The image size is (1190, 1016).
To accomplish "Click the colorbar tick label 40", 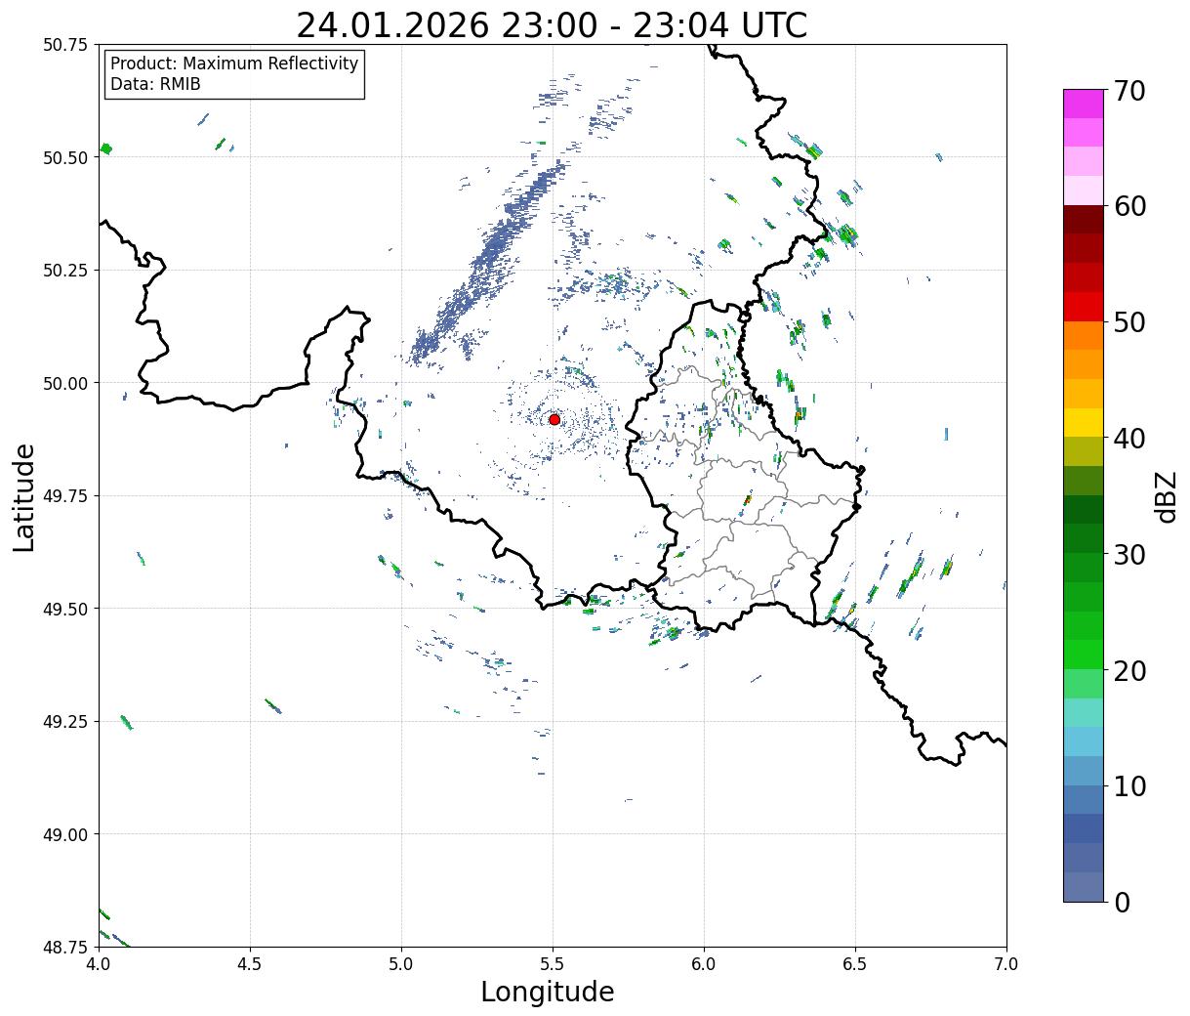I will (x=1129, y=438).
